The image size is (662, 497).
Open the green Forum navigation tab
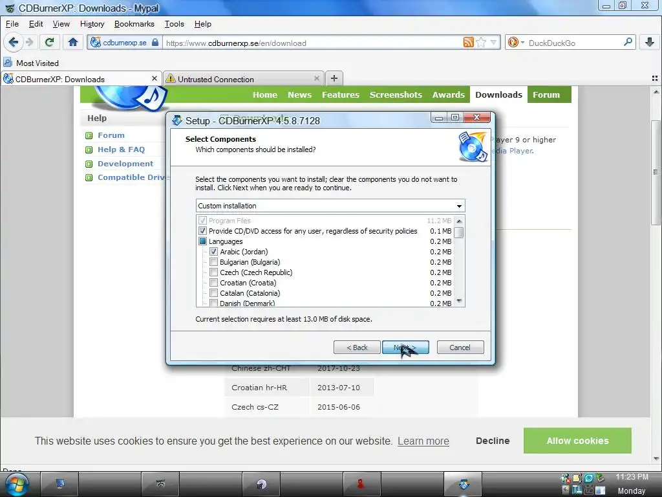[x=549, y=94]
